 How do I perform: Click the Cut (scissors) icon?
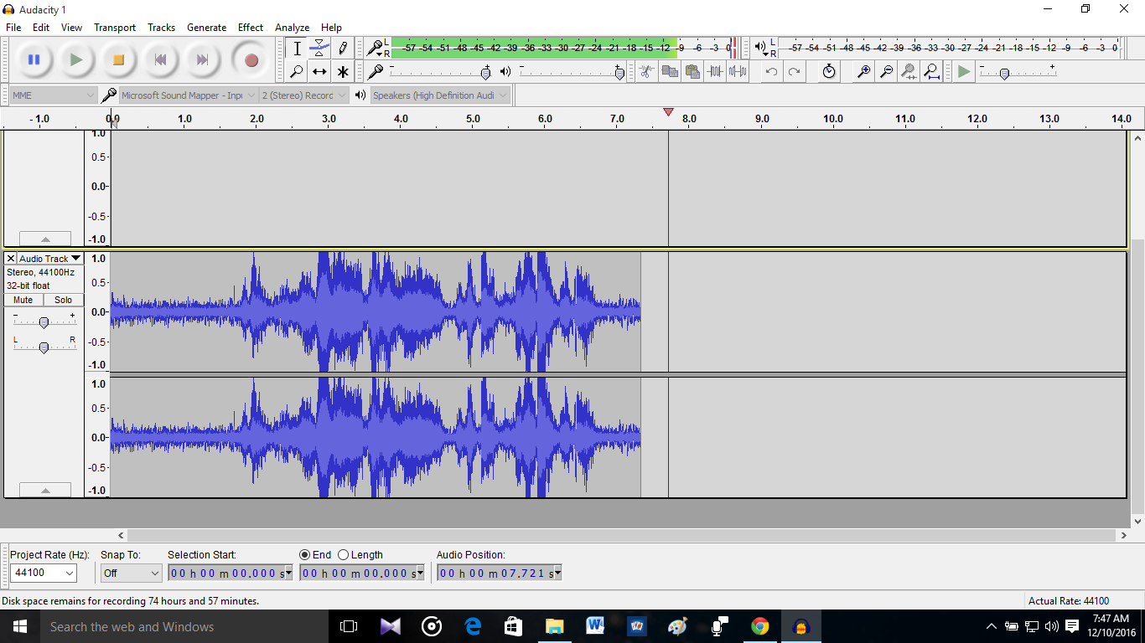click(646, 71)
